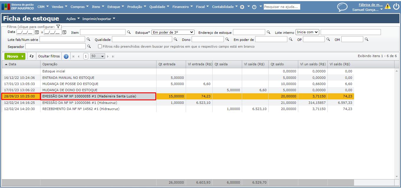Click the magnifier beside the Qualidade field
Image resolution: width=401 pixels, height=188 pixels.
point(175,39)
